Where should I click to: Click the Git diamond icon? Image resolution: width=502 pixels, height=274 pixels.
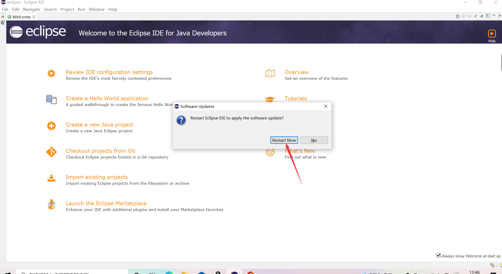point(51,152)
